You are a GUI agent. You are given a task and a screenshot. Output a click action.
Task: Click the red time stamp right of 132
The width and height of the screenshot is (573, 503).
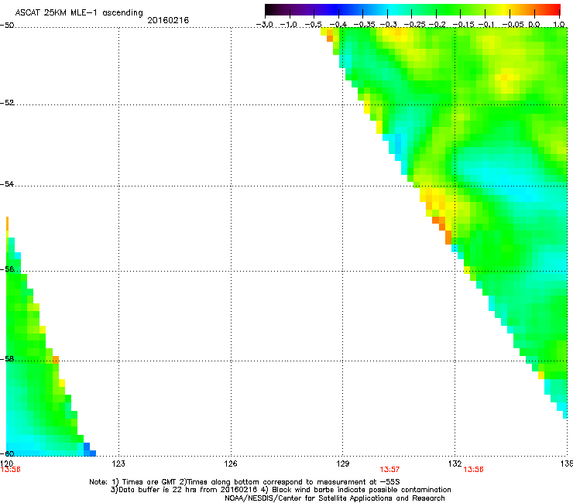[473, 470]
